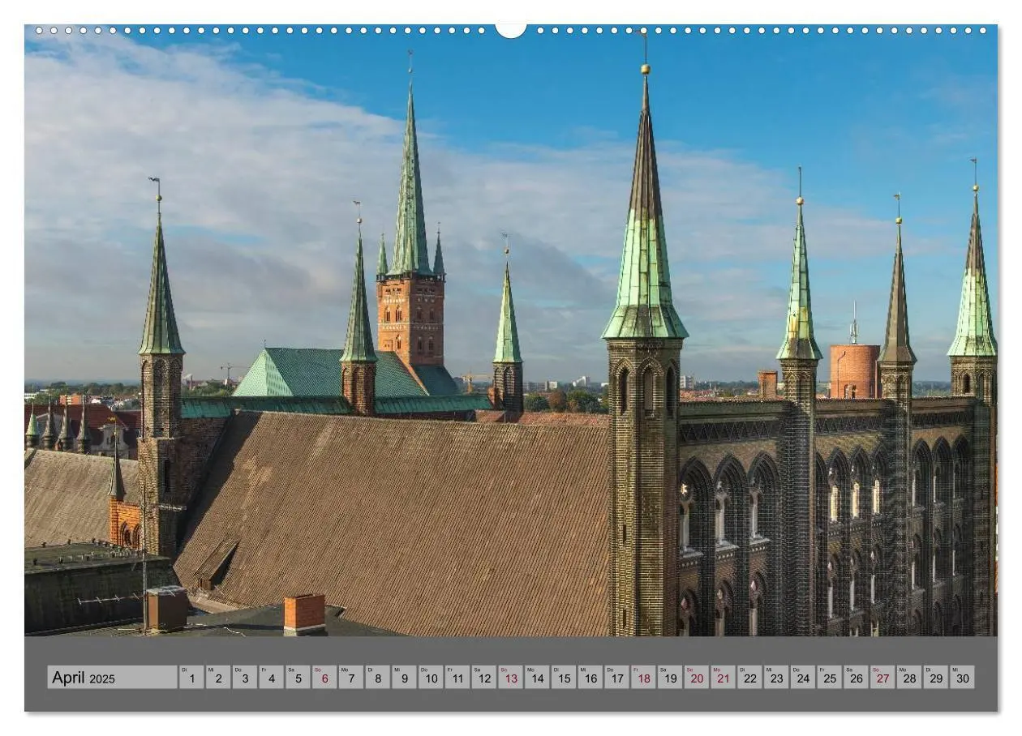The height and width of the screenshot is (736, 1022).
Task: Click the church spires photograph
Action: click(x=511, y=330)
